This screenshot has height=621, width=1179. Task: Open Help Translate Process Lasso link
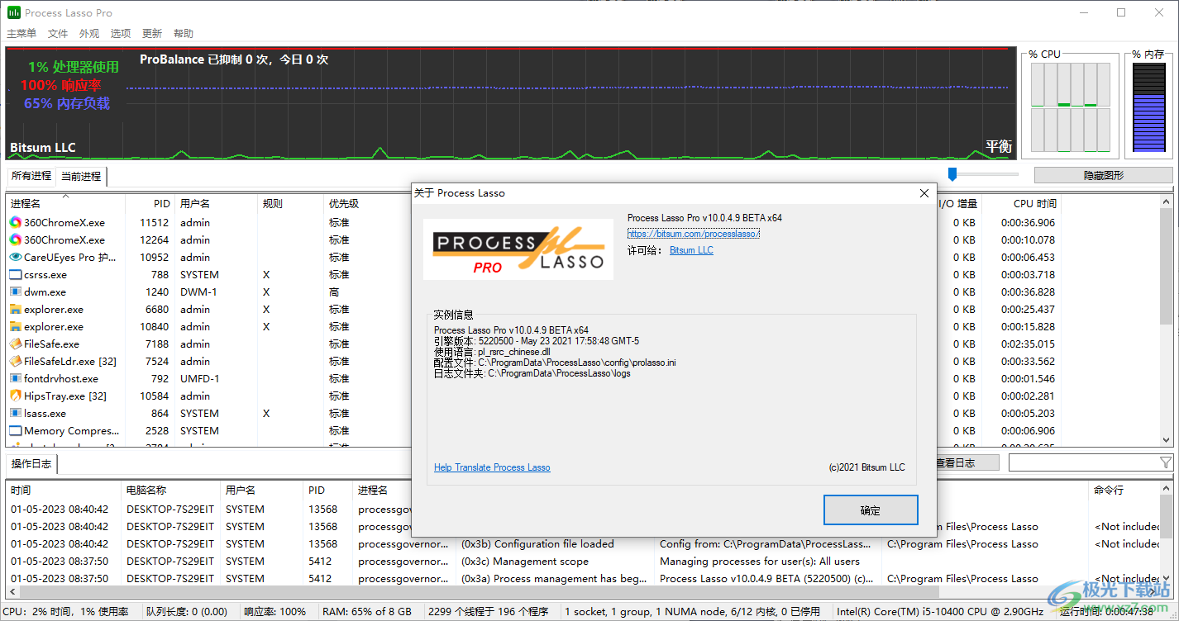[x=492, y=467]
